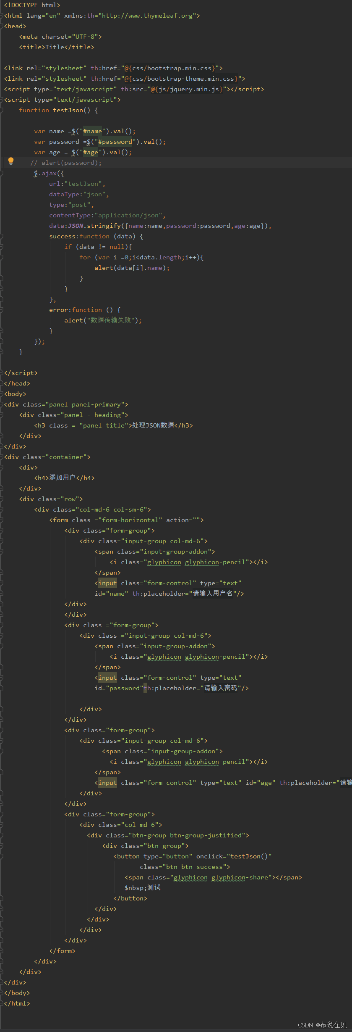Click the bootstrap.min.css stylesheet link line
This screenshot has width=352, height=1032.
tap(113, 68)
